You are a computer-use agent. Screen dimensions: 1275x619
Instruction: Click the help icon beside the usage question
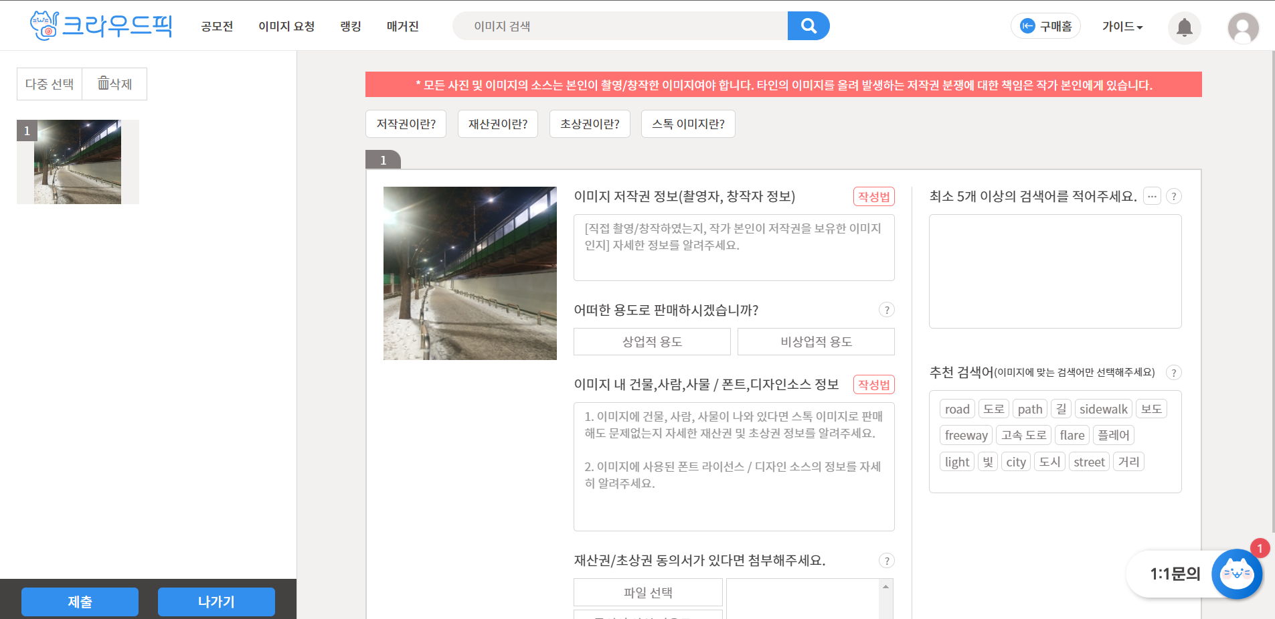(x=887, y=309)
